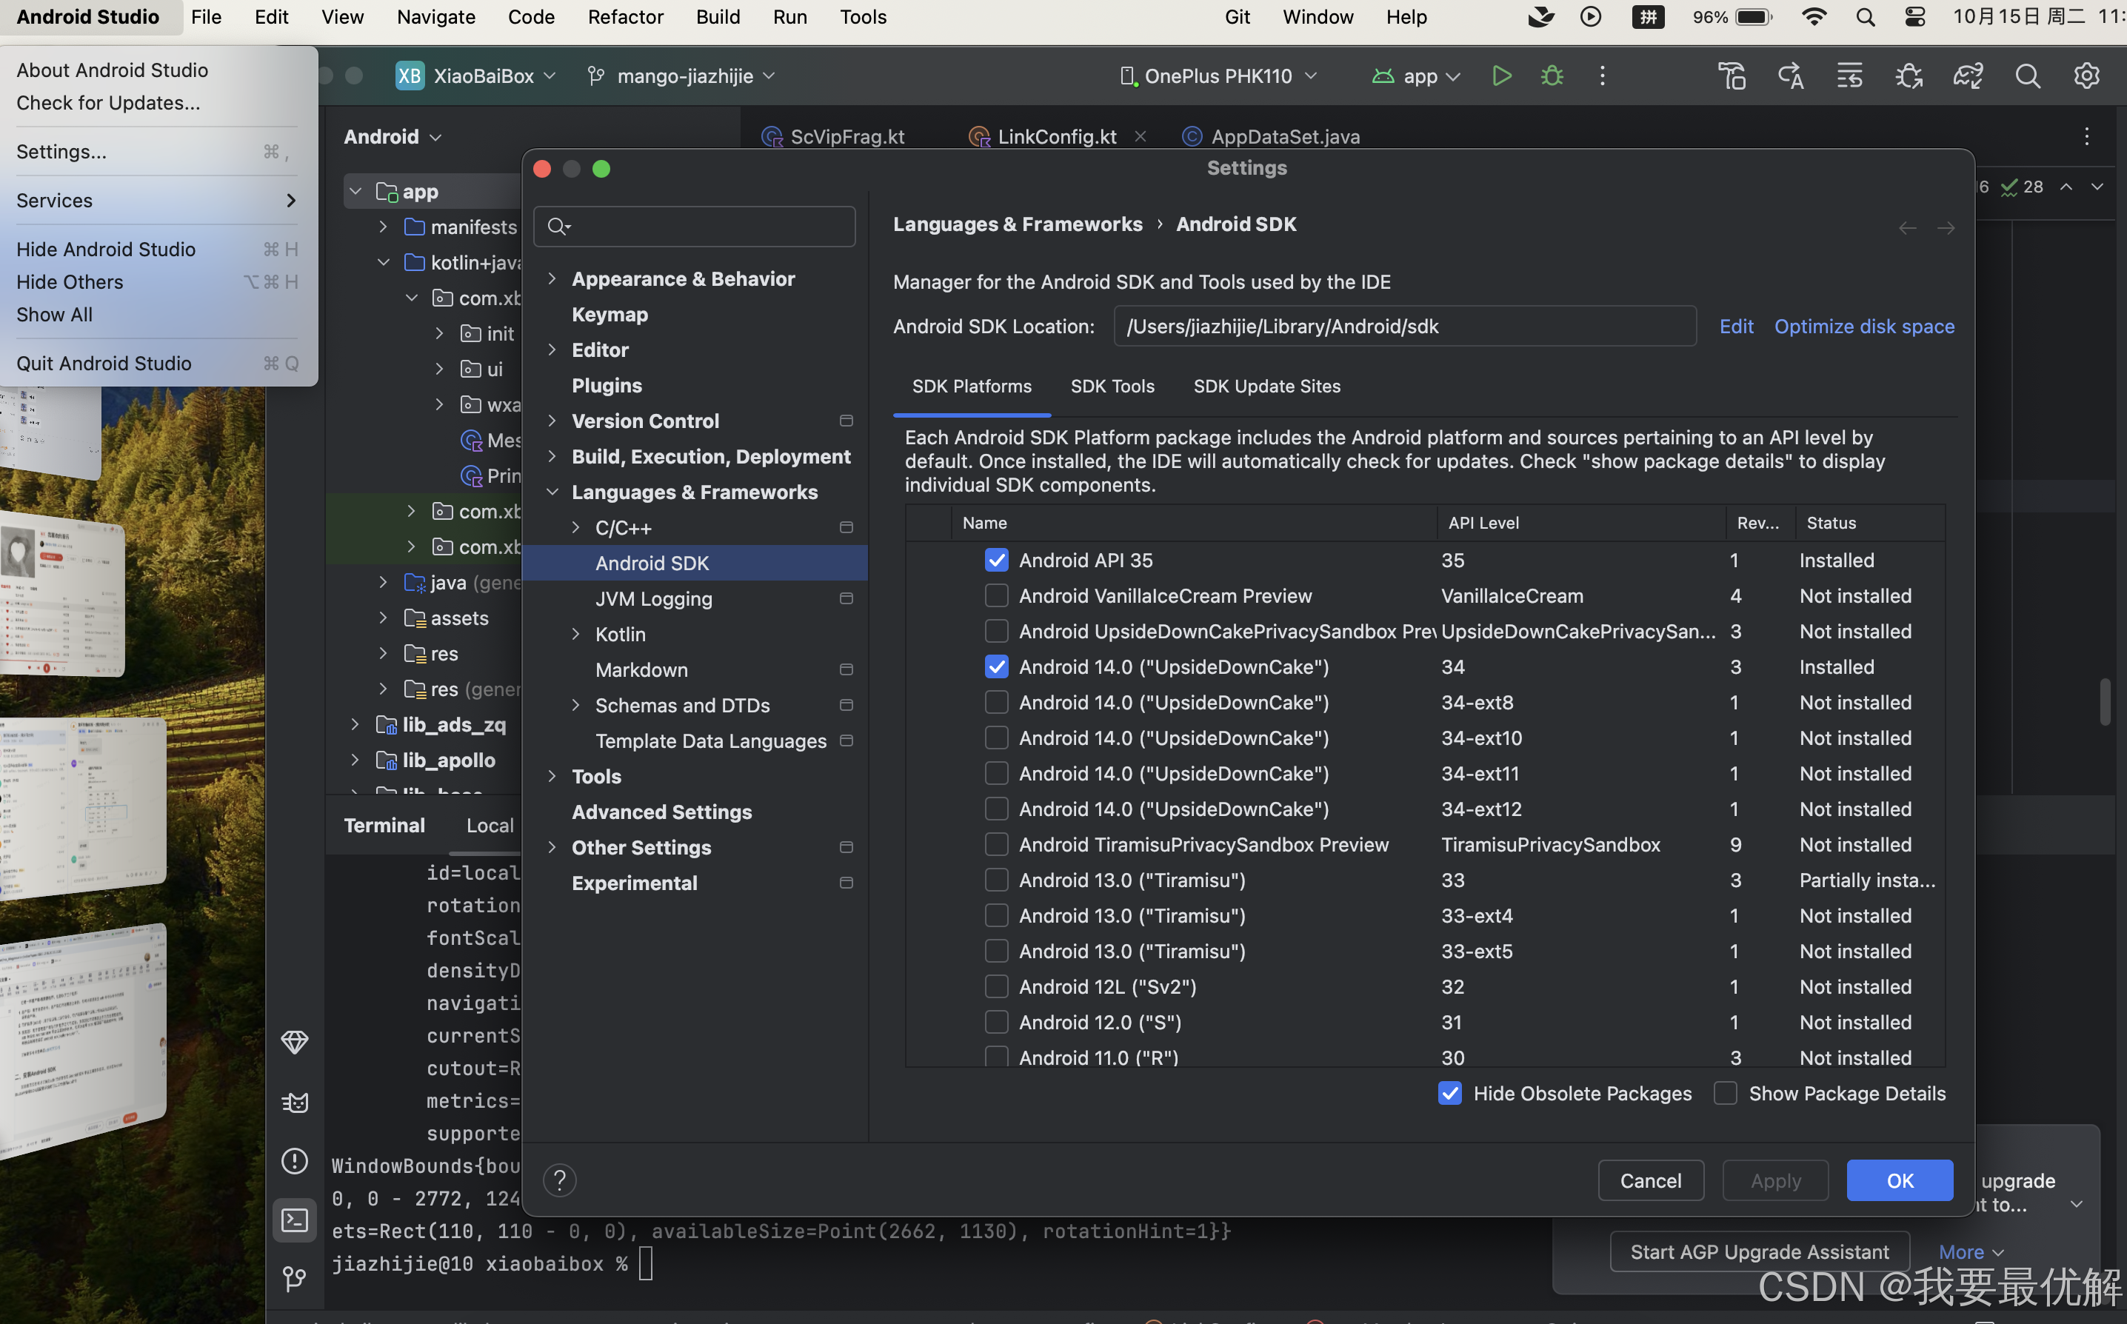Open the OnePlus PHK110 device dropdown
The image size is (2127, 1324).
point(1218,76)
